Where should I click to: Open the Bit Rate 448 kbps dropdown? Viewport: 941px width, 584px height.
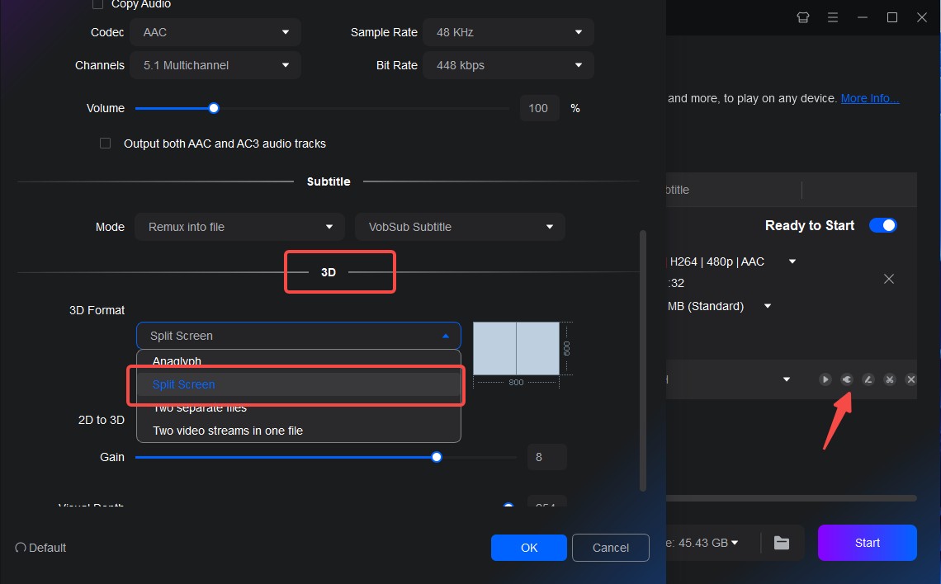[508, 65]
